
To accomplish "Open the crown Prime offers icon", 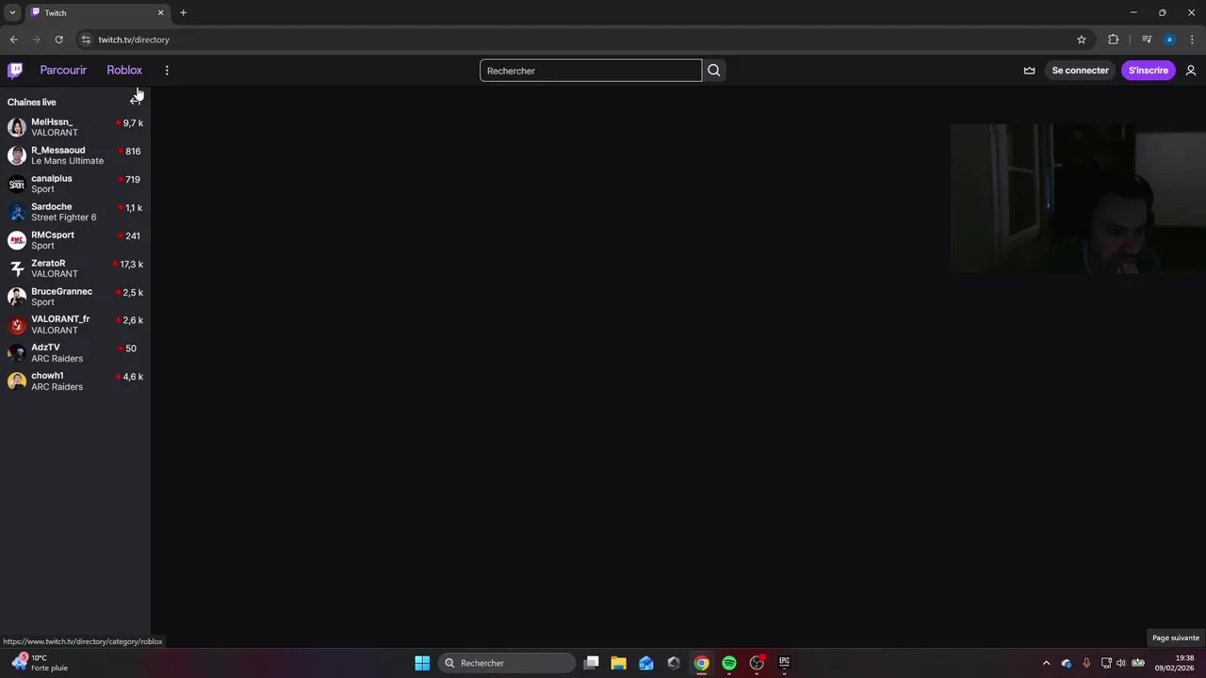I will pyautogui.click(x=1029, y=71).
